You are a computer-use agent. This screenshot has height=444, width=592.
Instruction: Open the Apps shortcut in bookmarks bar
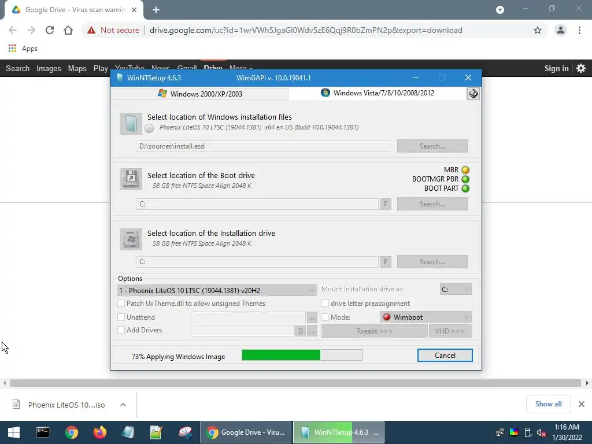[x=23, y=49]
